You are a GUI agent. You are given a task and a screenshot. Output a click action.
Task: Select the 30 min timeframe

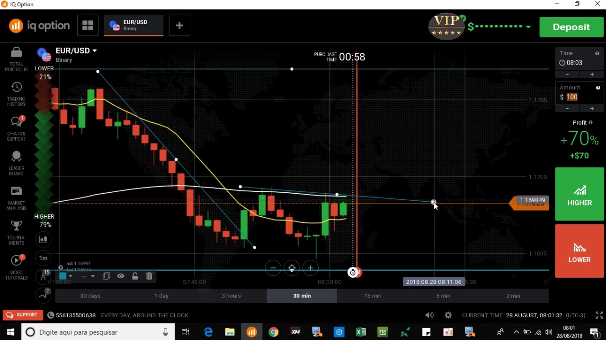tap(302, 296)
